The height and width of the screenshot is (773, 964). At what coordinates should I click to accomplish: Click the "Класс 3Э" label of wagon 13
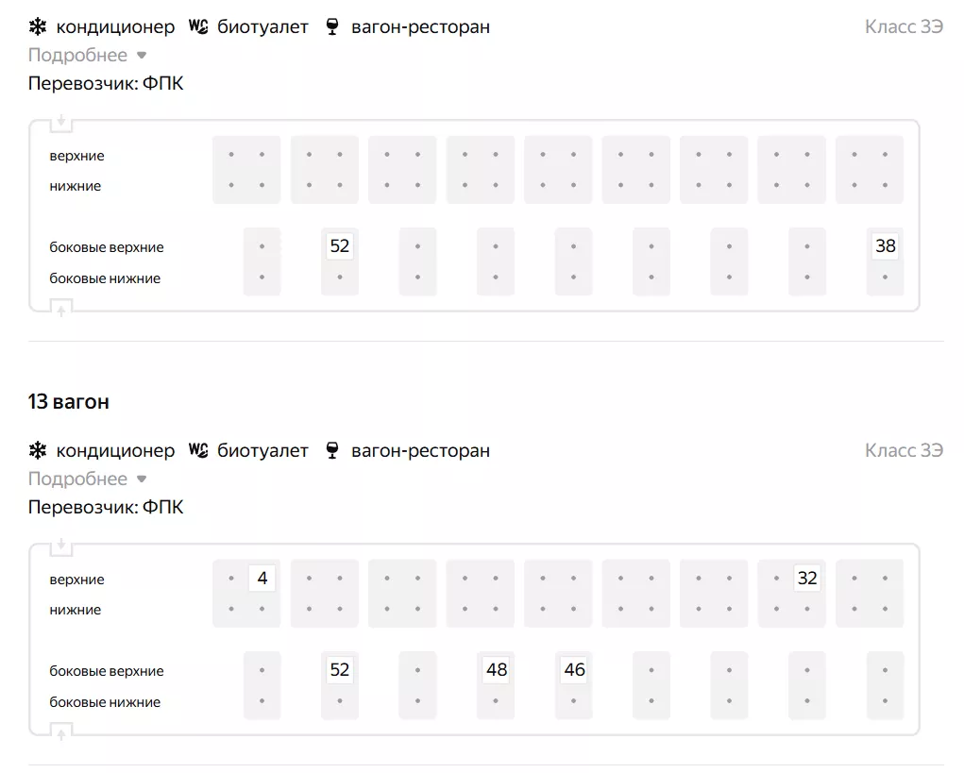coord(904,450)
